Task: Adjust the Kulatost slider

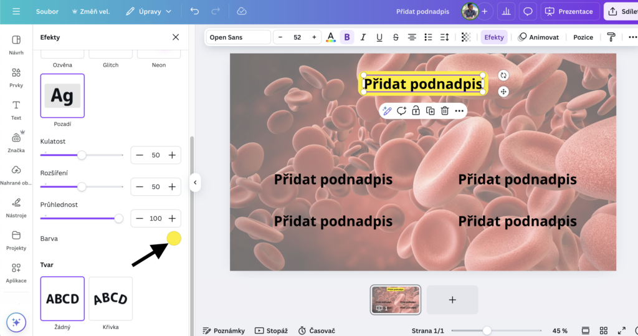Action: pos(82,155)
